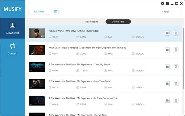Select Less Than Zero thumbnail
The height and width of the screenshot is (116, 185).
[x=37, y=84]
